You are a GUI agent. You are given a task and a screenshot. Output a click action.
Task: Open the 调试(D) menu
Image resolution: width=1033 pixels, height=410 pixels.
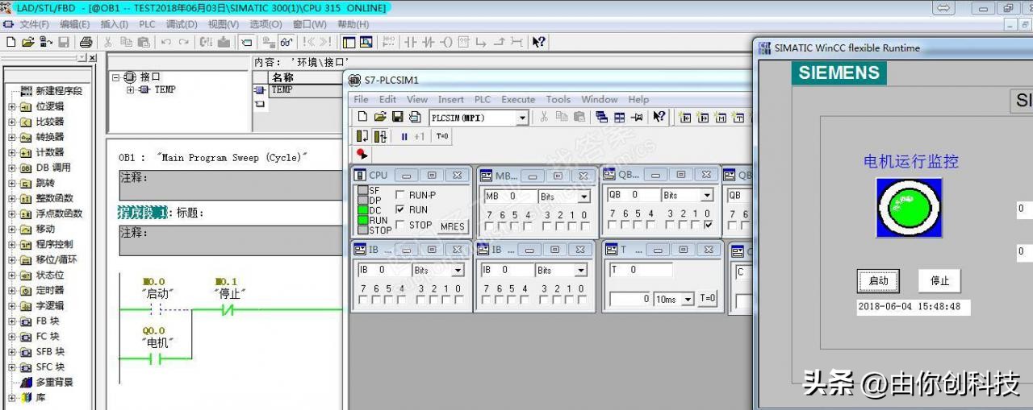coord(181,24)
